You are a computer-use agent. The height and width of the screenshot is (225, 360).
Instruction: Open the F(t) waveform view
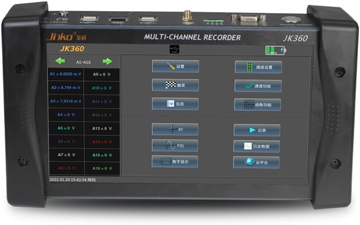[175, 145]
